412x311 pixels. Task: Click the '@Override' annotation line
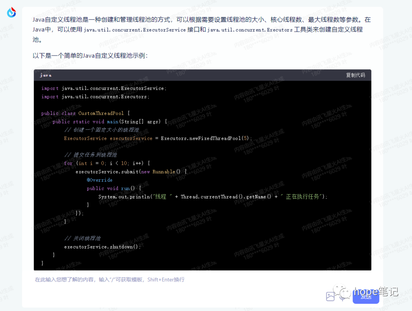pos(100,180)
